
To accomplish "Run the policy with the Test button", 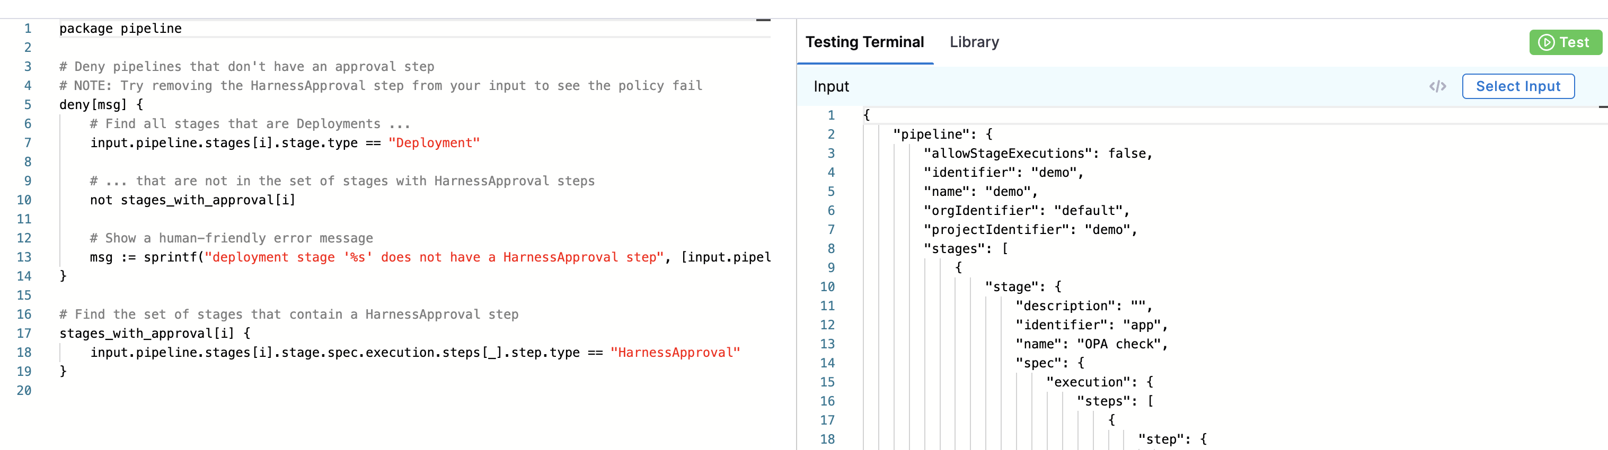I will 1565,42.
